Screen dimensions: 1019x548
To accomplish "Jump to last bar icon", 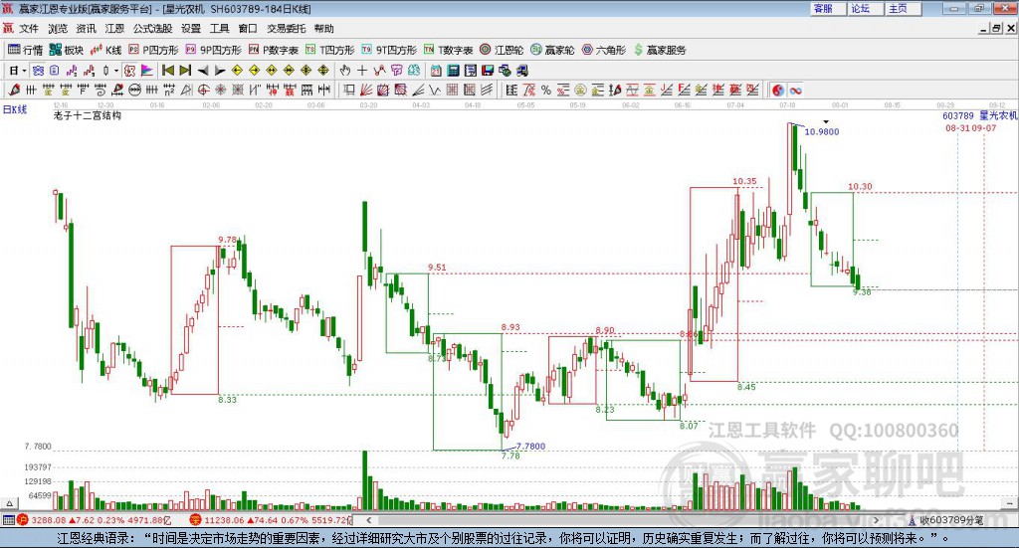I will point(185,71).
